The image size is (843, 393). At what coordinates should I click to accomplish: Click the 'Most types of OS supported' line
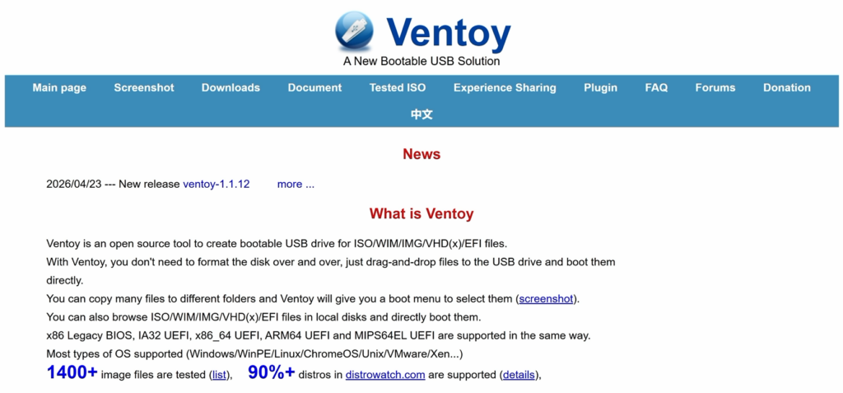(x=255, y=354)
